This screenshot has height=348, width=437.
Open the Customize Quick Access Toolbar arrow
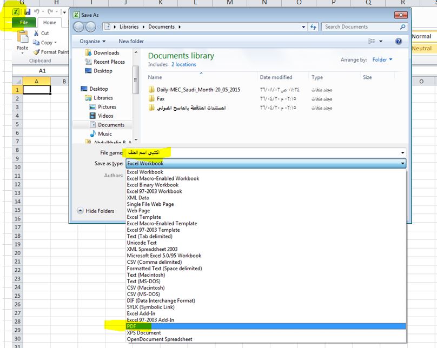coord(64,12)
